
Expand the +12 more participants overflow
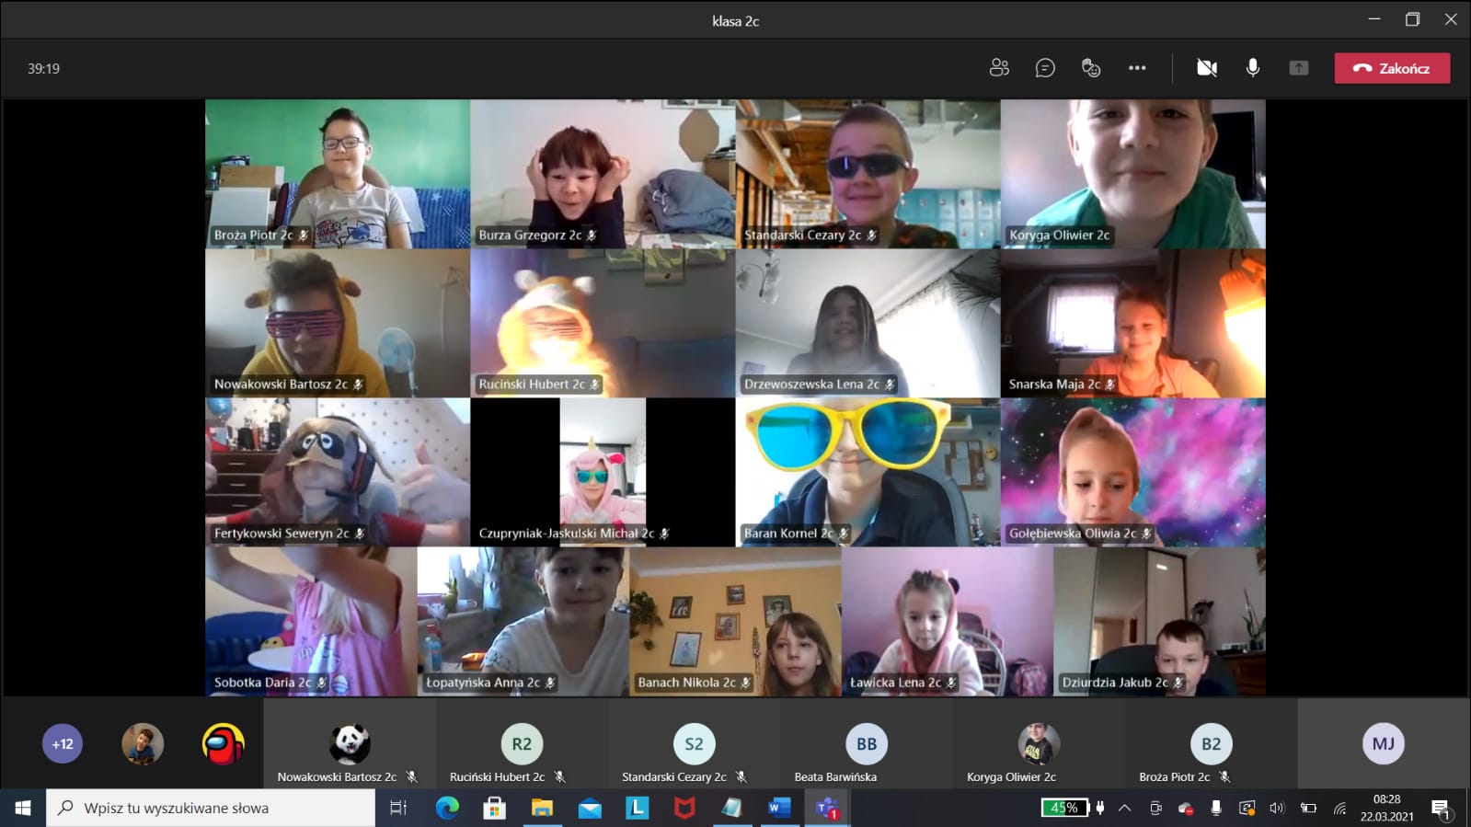[63, 744]
